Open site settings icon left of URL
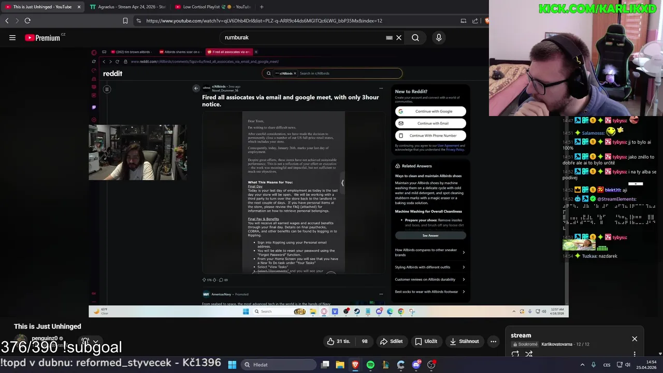The width and height of the screenshot is (663, 373). [x=138, y=21]
